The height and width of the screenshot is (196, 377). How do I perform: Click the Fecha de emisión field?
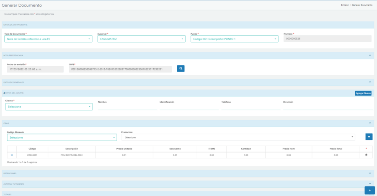coord(35,69)
